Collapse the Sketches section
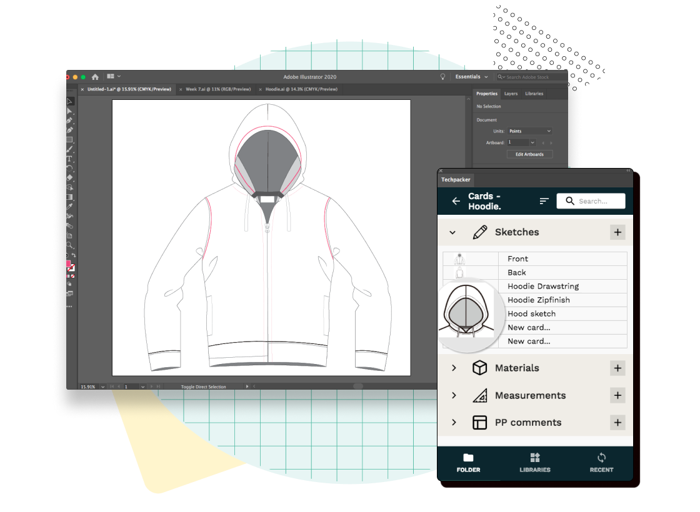 [452, 232]
